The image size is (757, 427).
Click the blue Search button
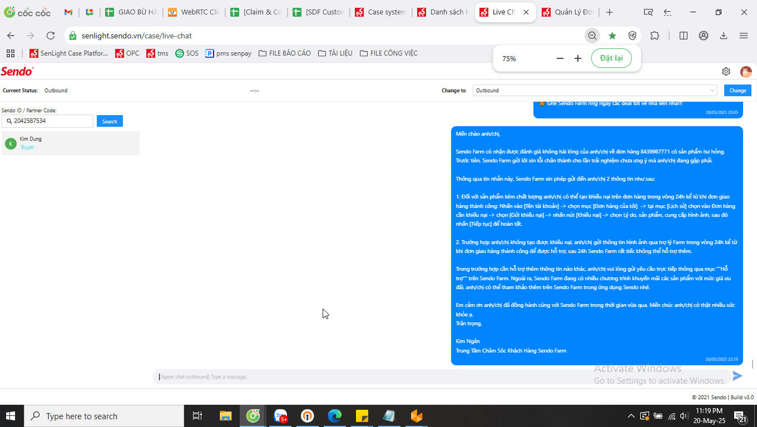coord(110,121)
